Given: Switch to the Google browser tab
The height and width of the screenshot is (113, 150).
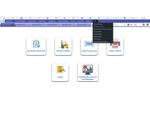Looking at the screenshot, I should [x=133, y=18].
